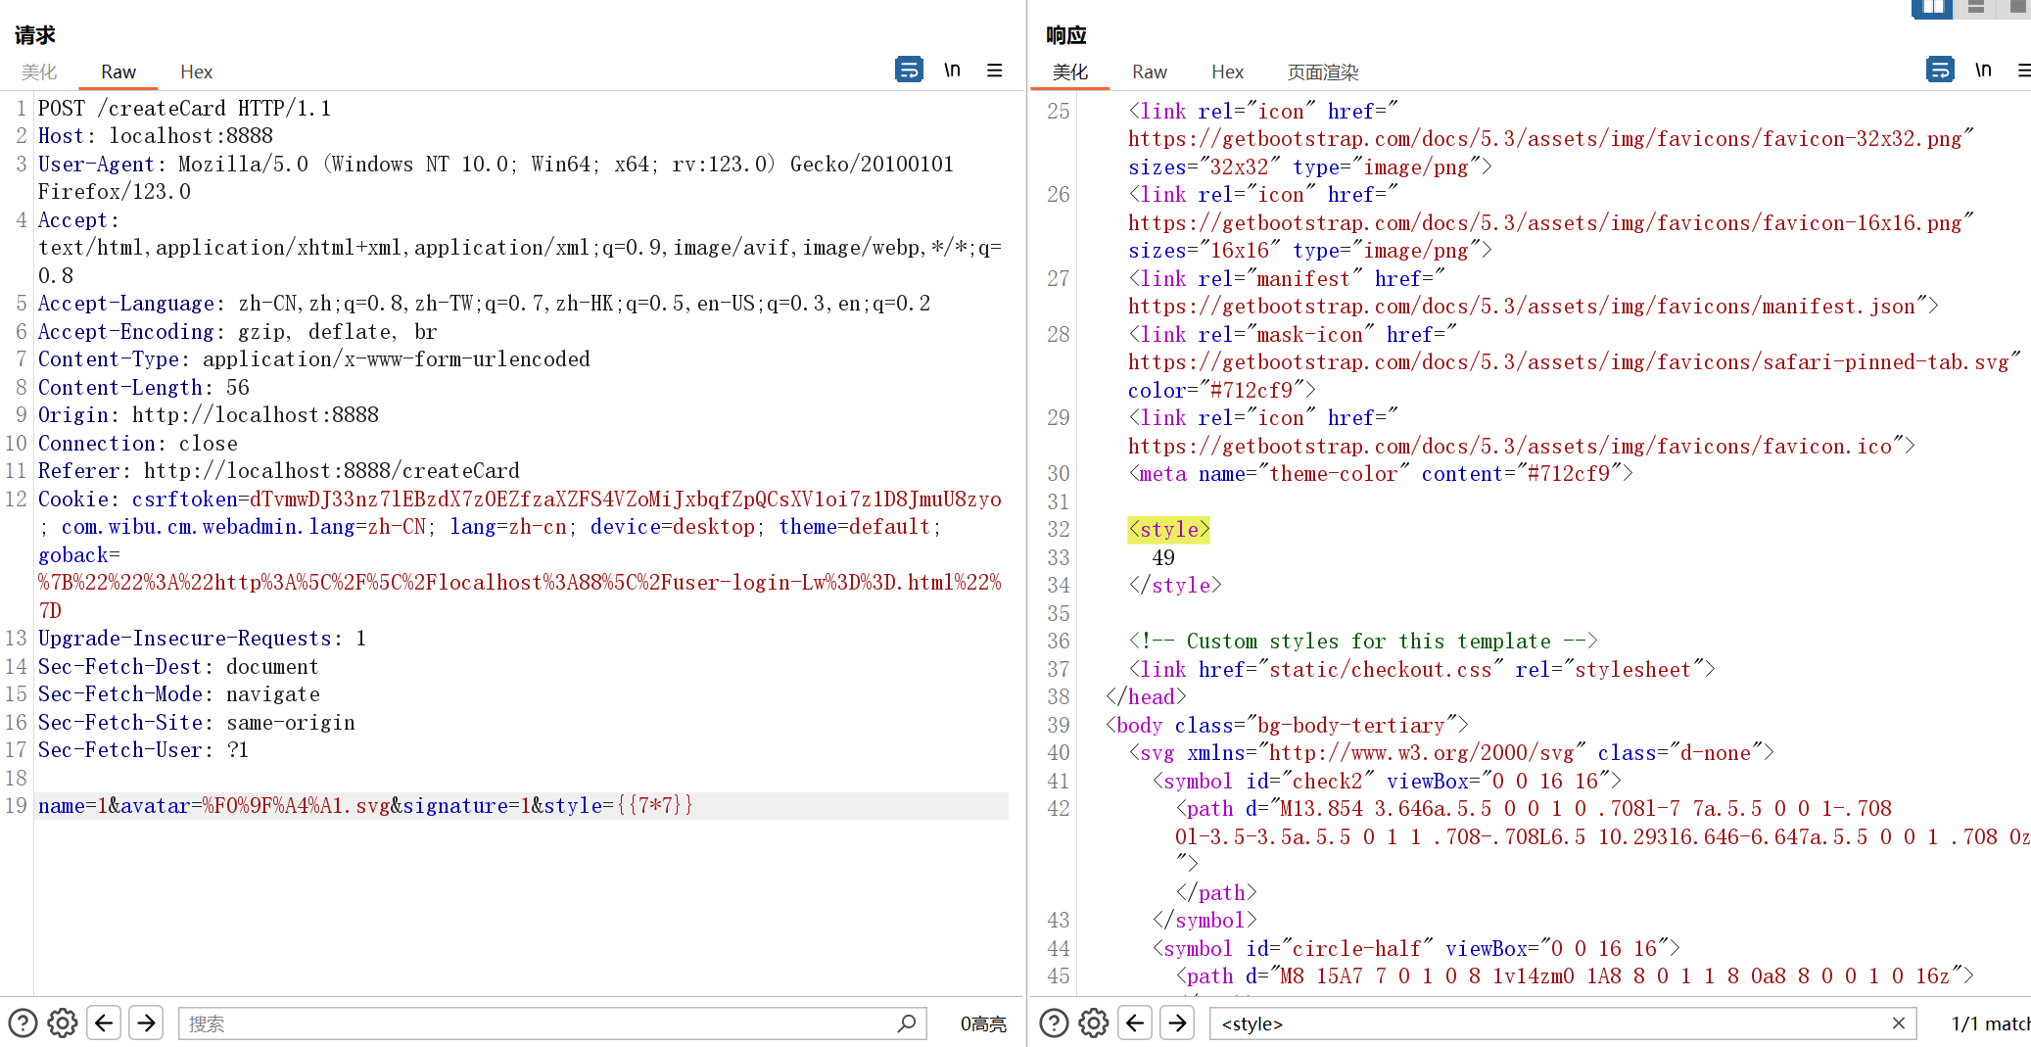
Task: Focus the request search input field
Action: 552,1023
